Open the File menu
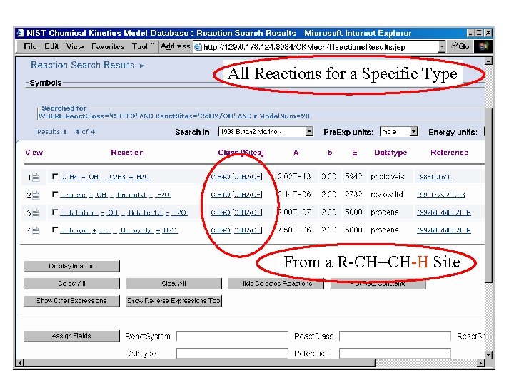This screenshot has width=514, height=385. pyautogui.click(x=30, y=46)
